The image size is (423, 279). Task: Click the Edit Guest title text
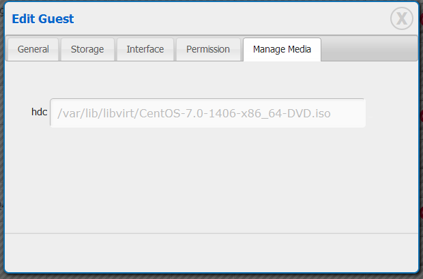tap(43, 19)
